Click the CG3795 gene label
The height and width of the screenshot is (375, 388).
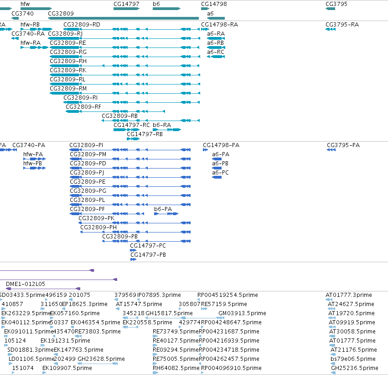(x=336, y=4)
